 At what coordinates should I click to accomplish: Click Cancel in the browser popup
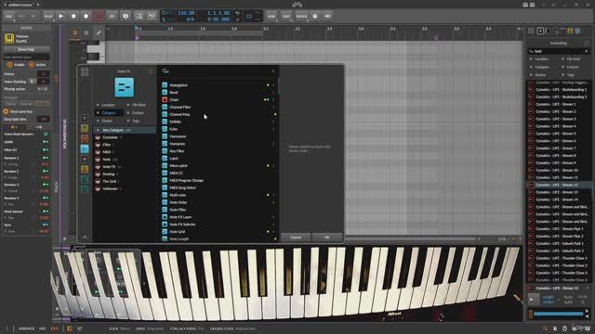point(296,238)
